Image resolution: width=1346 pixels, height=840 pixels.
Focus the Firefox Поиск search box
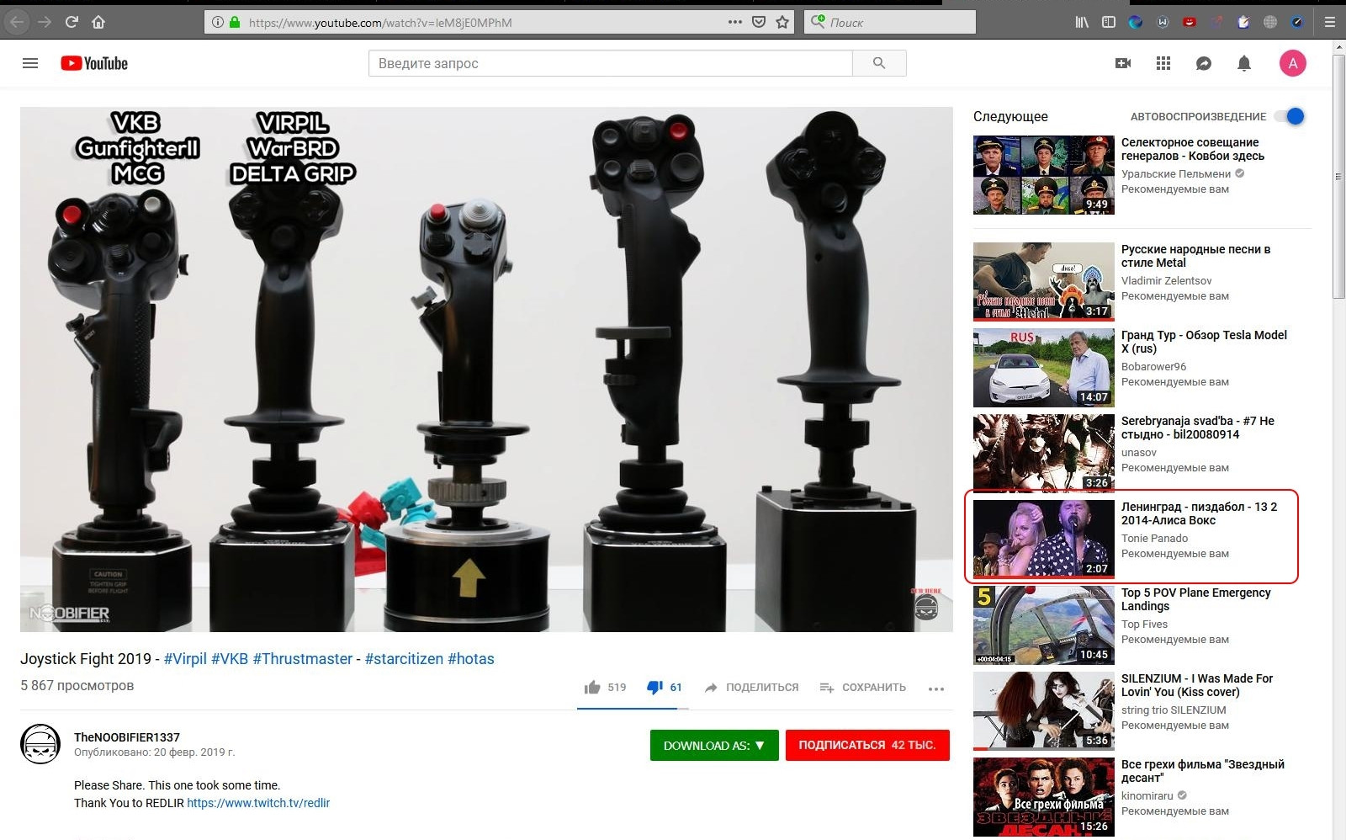point(891,22)
